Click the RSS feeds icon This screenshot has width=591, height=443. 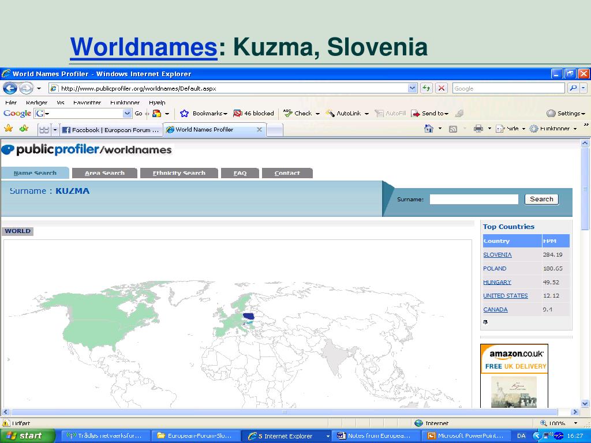click(453, 129)
